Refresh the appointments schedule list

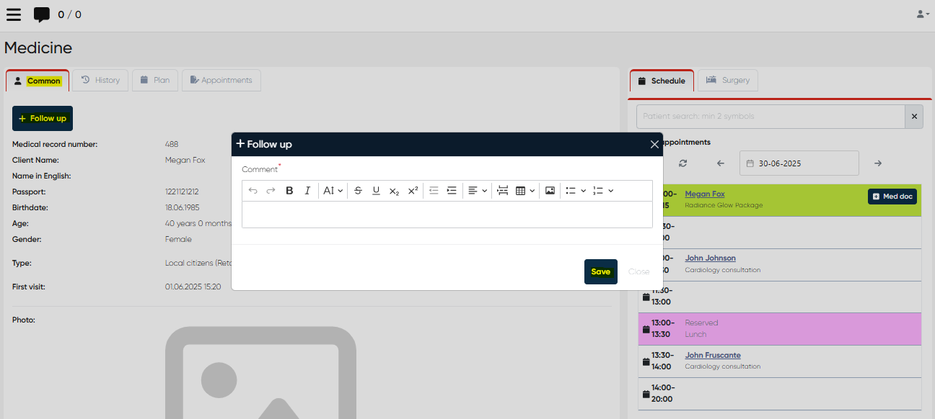point(682,163)
